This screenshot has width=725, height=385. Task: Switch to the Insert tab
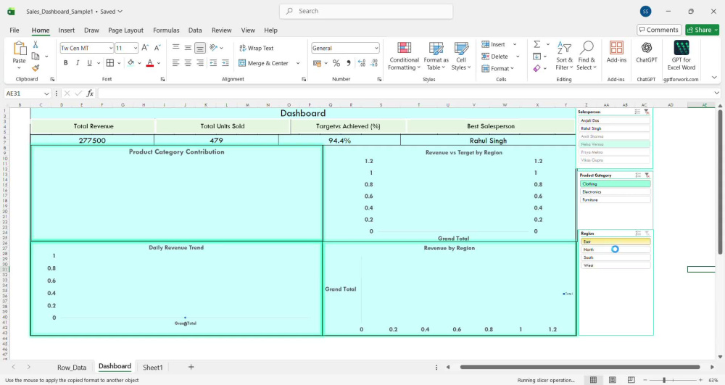point(66,30)
